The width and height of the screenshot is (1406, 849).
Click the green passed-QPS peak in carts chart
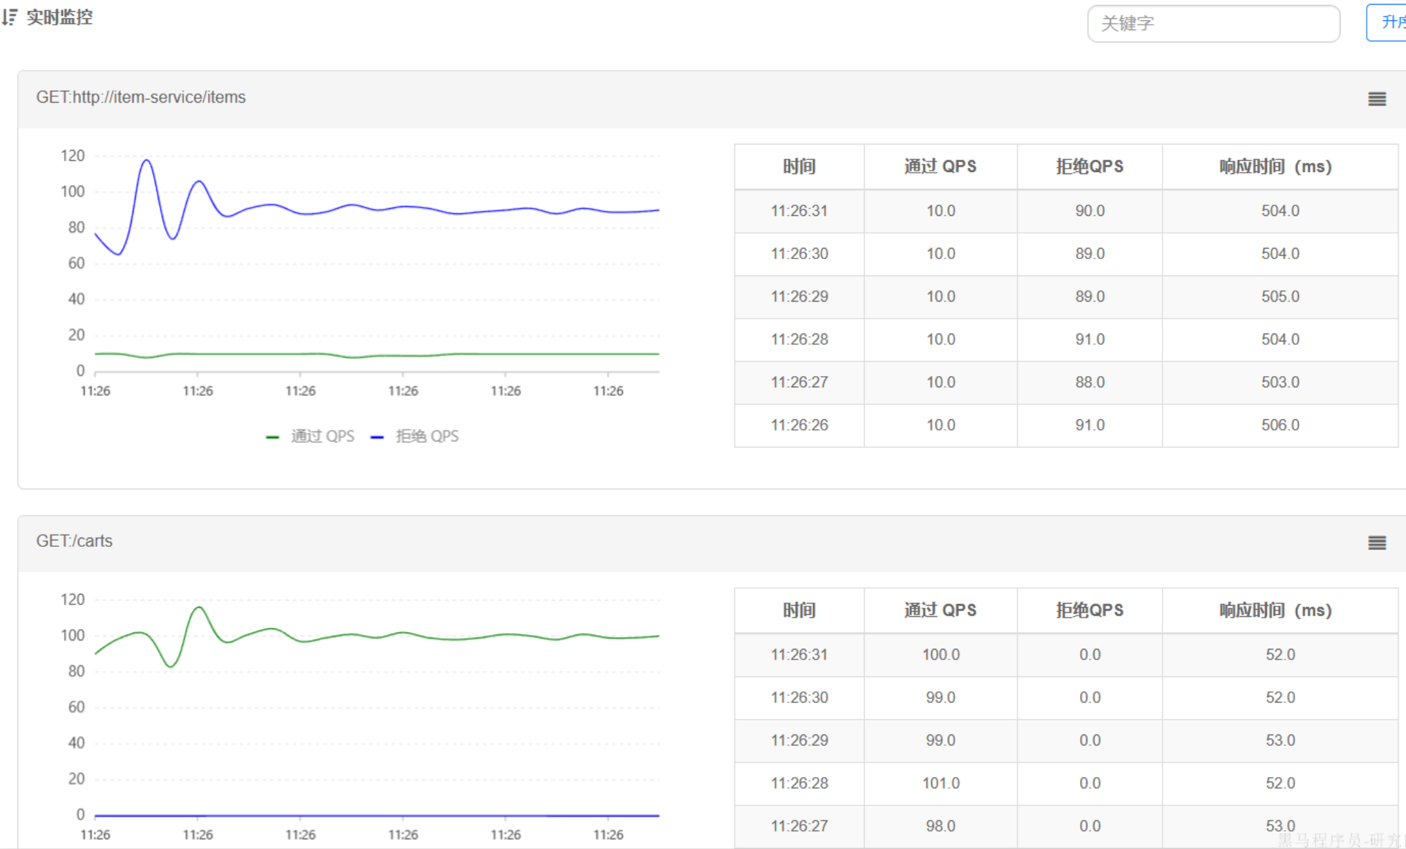(x=199, y=608)
